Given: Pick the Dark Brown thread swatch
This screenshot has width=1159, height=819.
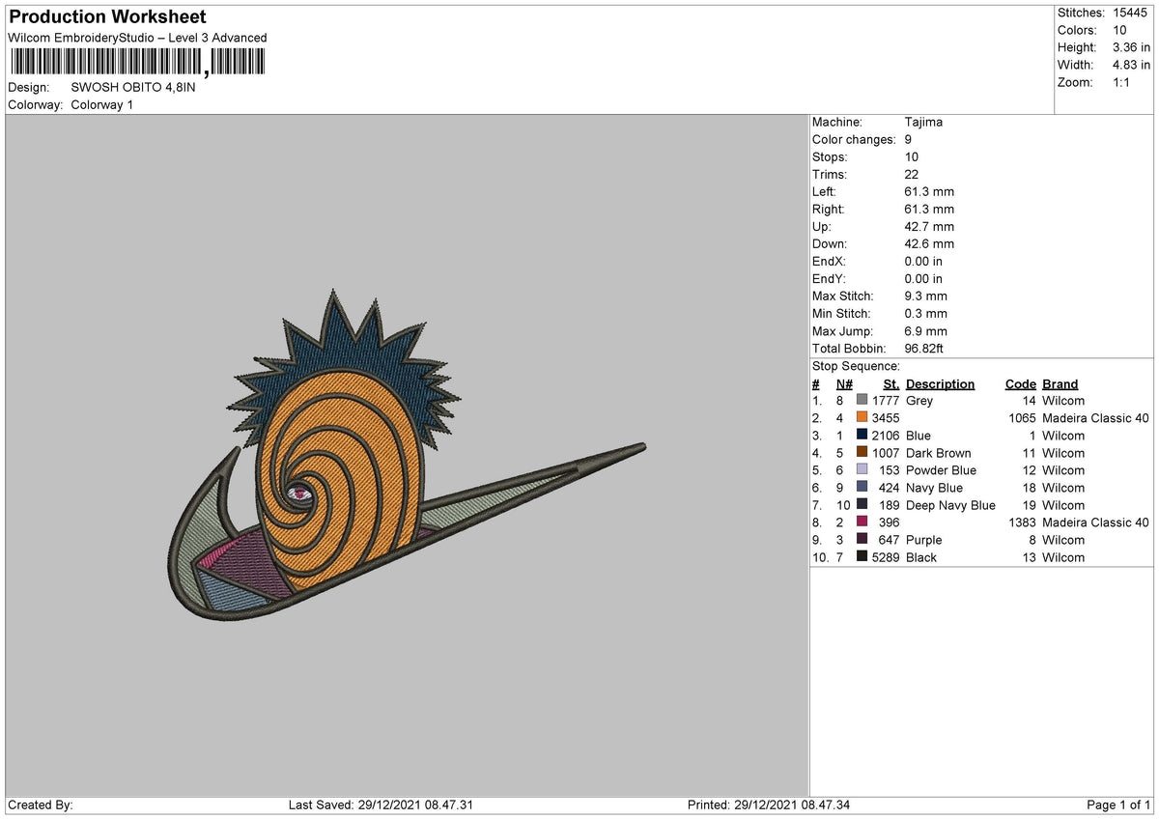Looking at the screenshot, I should click(x=862, y=452).
